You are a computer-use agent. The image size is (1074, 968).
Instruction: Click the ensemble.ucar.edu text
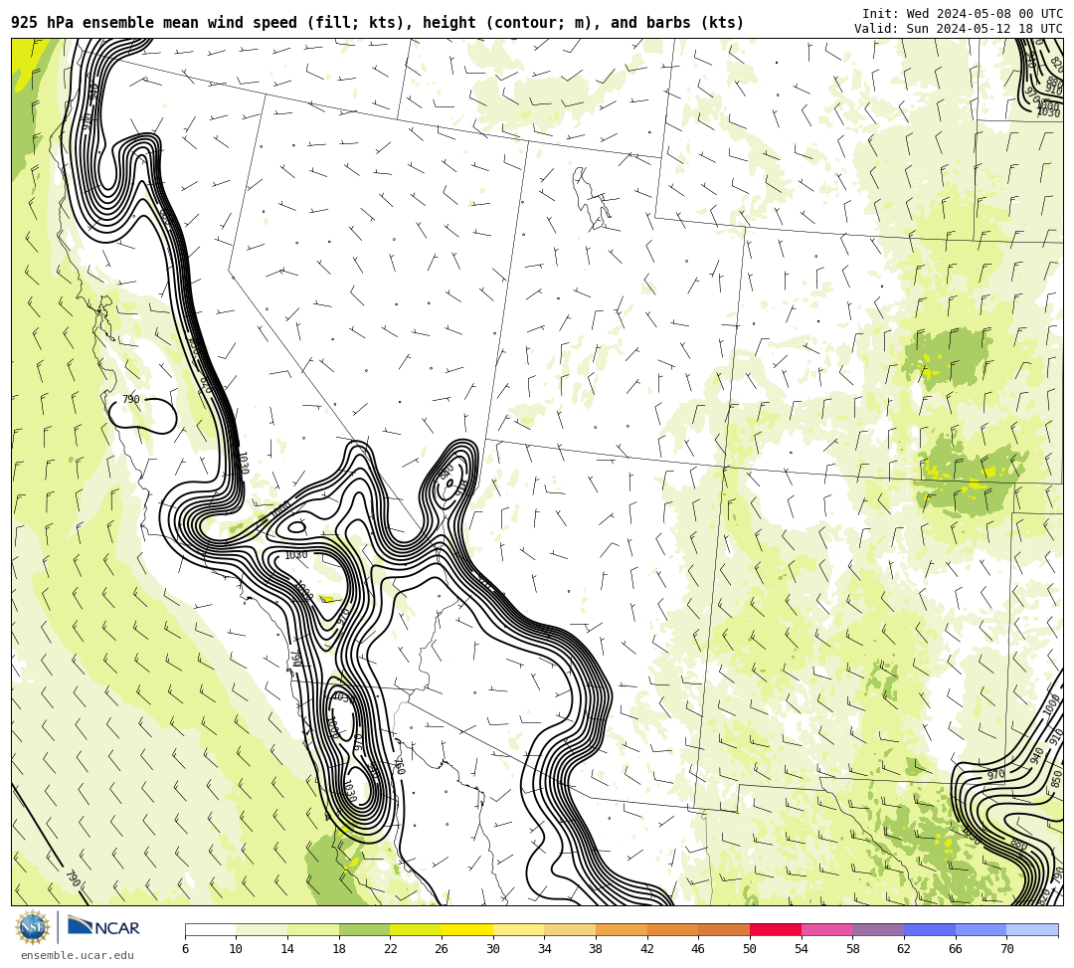(78, 955)
